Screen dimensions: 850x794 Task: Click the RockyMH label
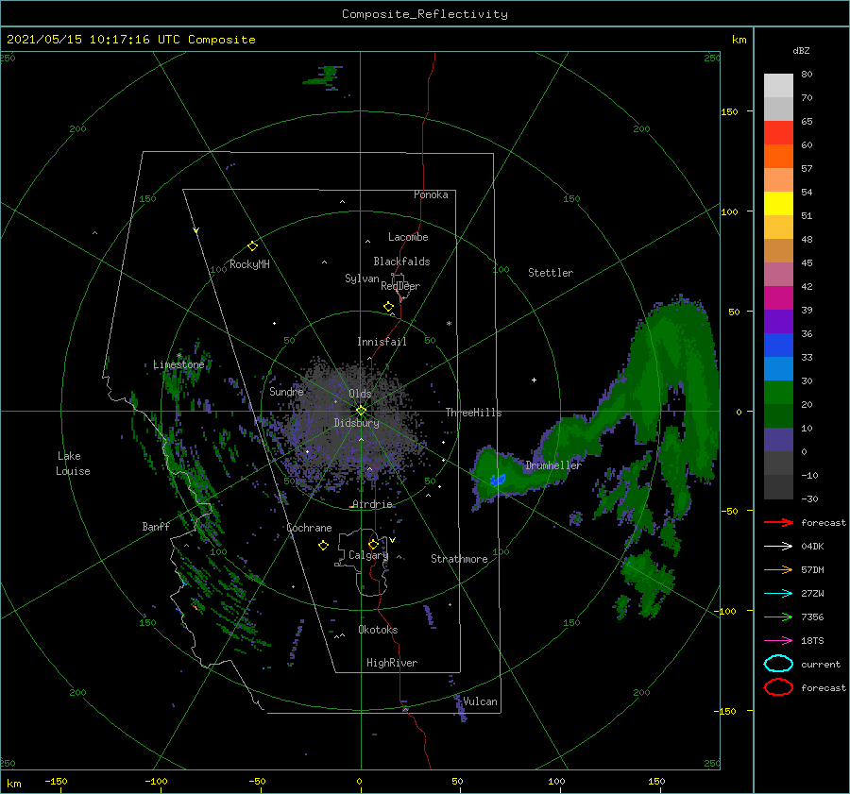pos(249,264)
